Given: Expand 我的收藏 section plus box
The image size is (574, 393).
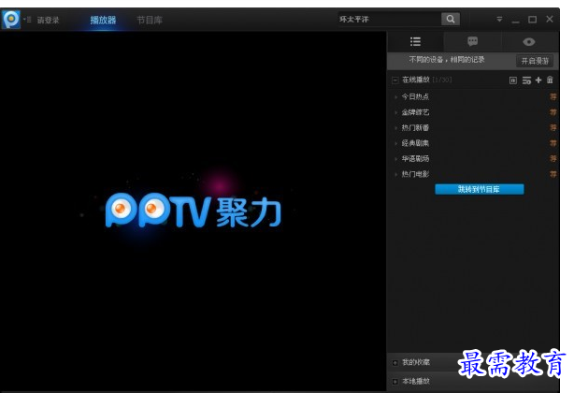Looking at the screenshot, I should click(x=395, y=363).
